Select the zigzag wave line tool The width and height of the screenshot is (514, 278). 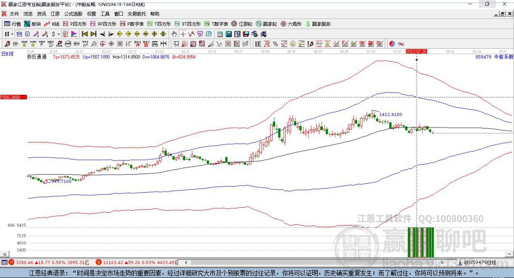[x=219, y=44]
